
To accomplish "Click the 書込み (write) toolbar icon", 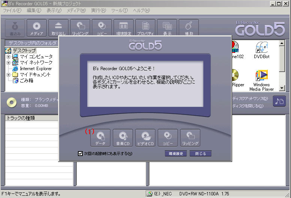I will click(15, 28).
